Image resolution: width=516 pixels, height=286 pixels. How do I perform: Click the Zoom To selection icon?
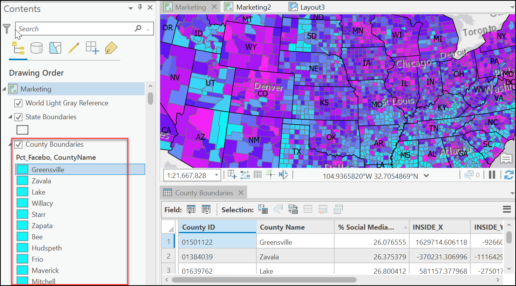278,210
